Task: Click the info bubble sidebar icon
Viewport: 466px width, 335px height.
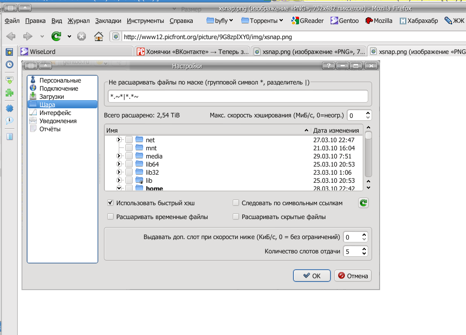Action: (10, 120)
